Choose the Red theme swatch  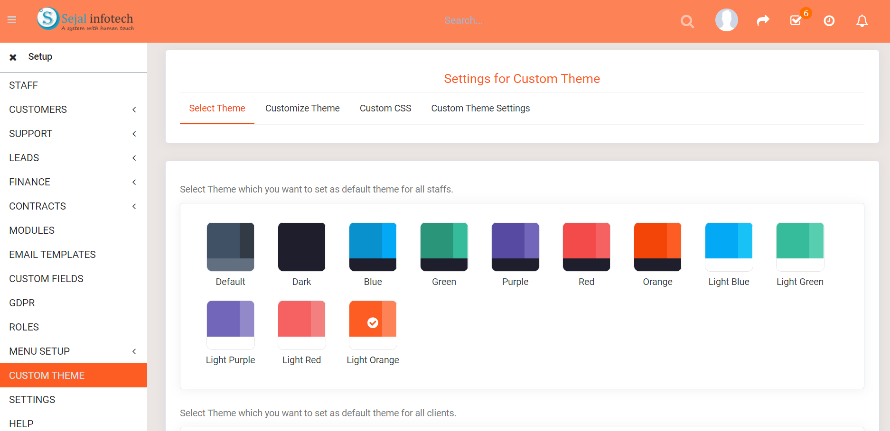tap(587, 247)
